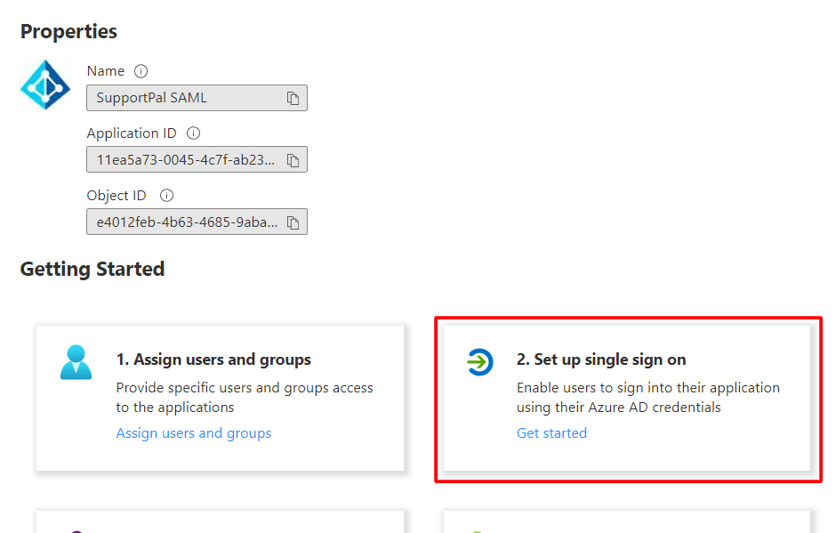Click the info icon beside Object ID
The width and height of the screenshot is (836, 533).
pyautogui.click(x=166, y=196)
